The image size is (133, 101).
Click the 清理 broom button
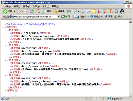click(109, 17)
